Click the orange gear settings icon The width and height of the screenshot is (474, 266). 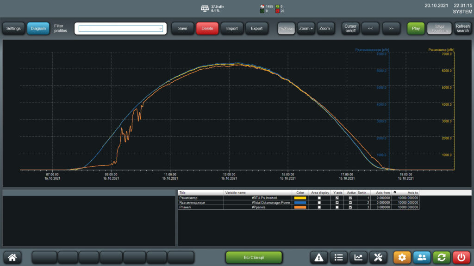click(x=402, y=257)
